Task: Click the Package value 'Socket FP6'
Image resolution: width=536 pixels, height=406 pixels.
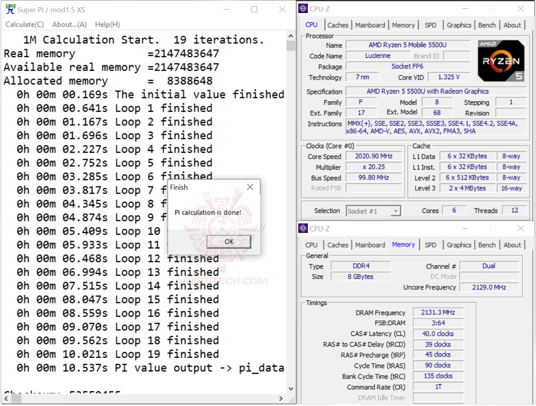Action: coord(408,67)
